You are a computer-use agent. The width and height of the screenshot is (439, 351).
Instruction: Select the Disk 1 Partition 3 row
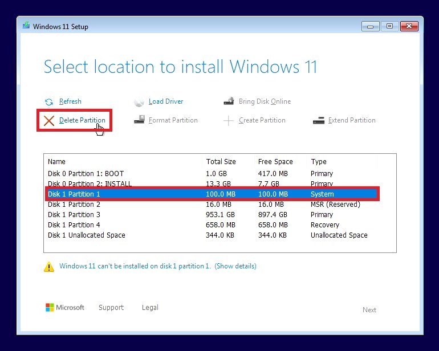click(212, 215)
